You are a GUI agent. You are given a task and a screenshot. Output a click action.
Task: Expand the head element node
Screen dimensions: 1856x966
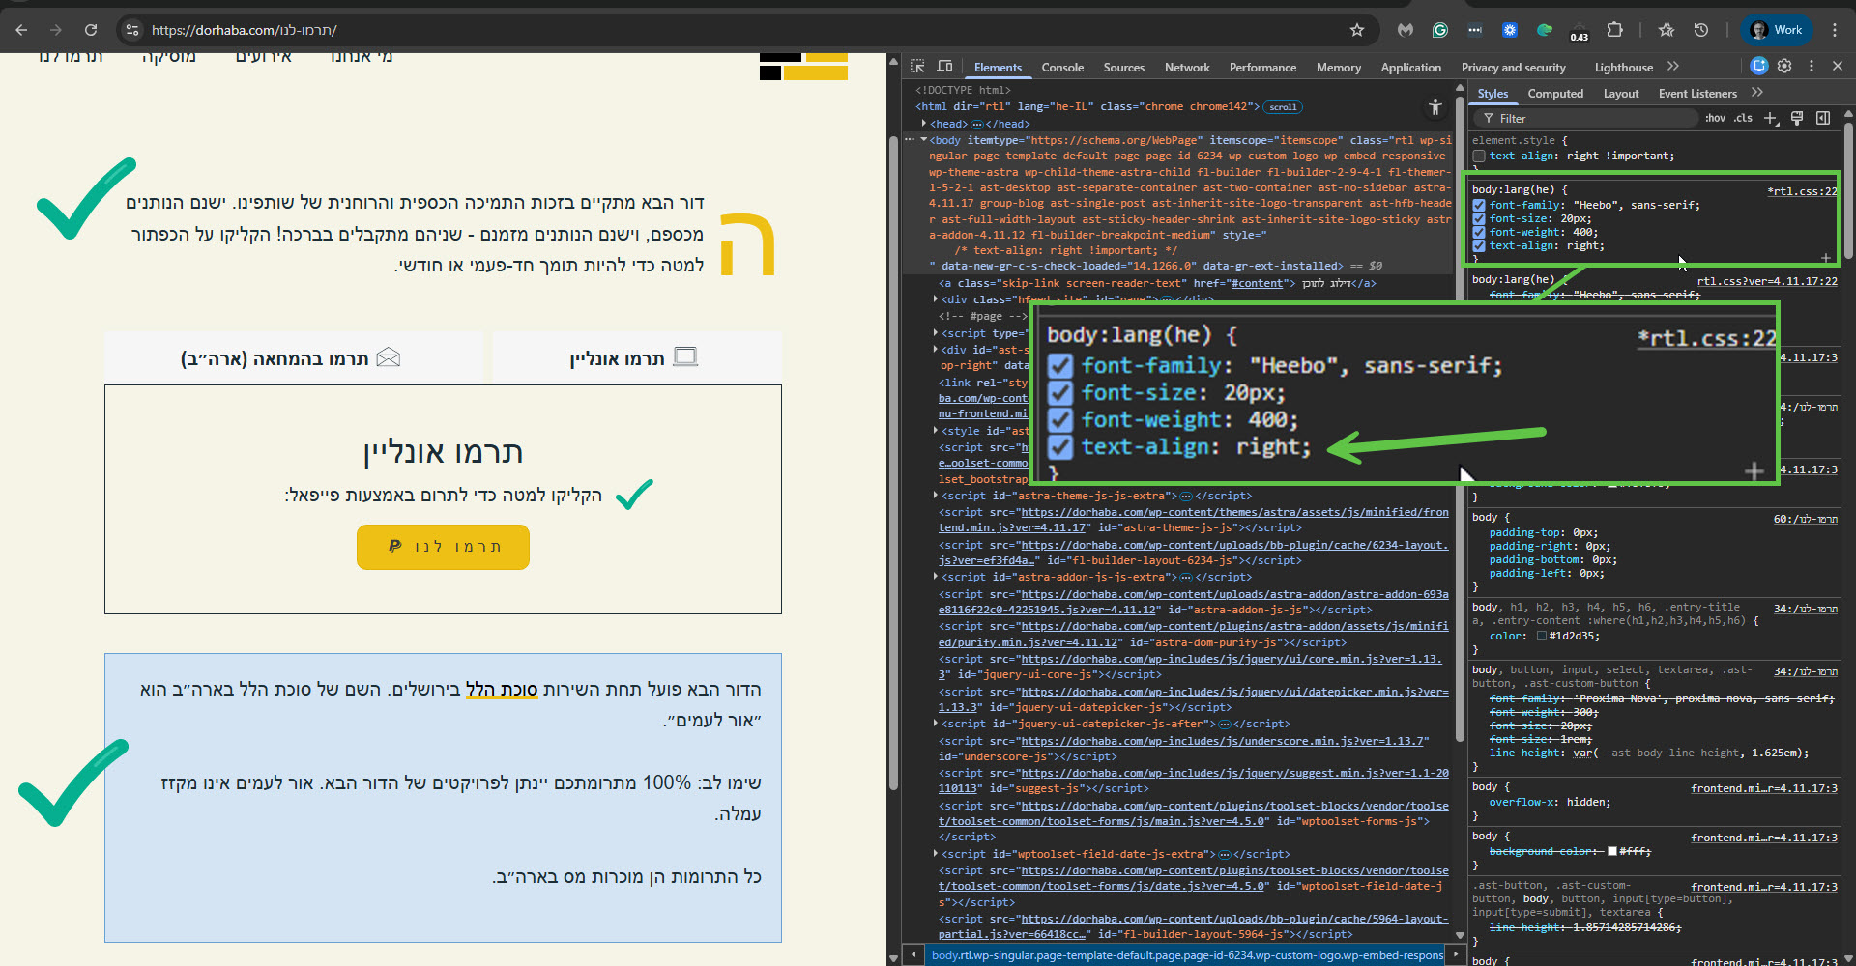[924, 124]
